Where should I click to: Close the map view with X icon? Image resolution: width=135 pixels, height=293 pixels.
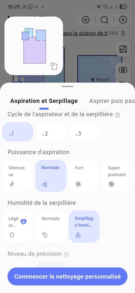[123, 20]
